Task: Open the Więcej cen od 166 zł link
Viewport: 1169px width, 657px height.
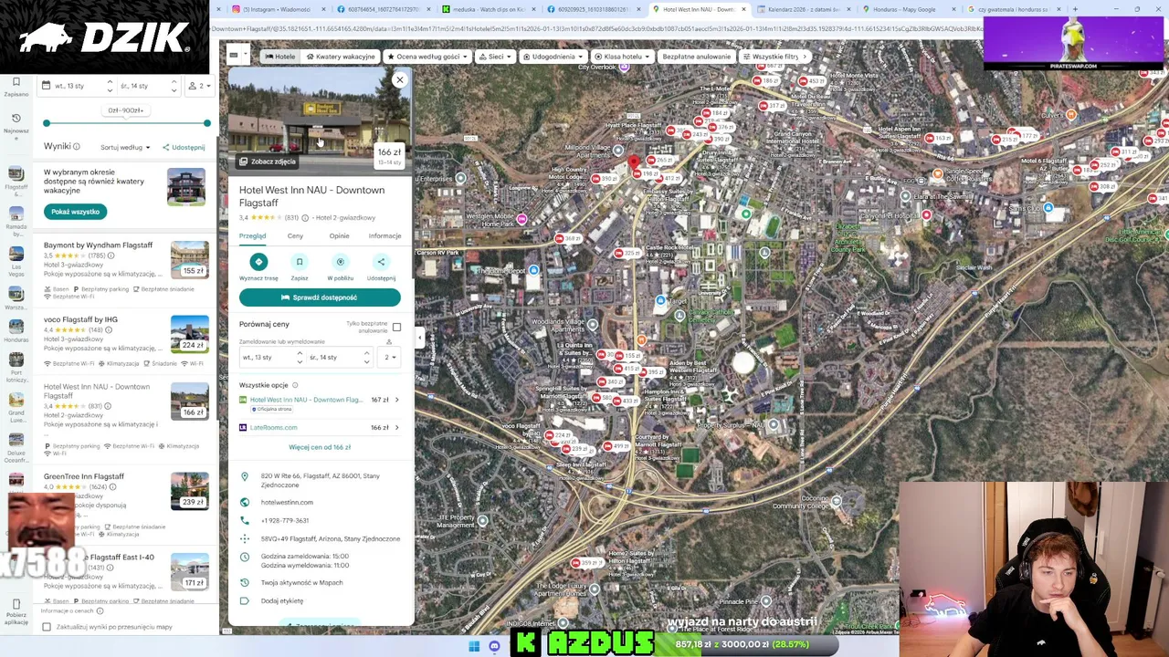Action: [320, 447]
